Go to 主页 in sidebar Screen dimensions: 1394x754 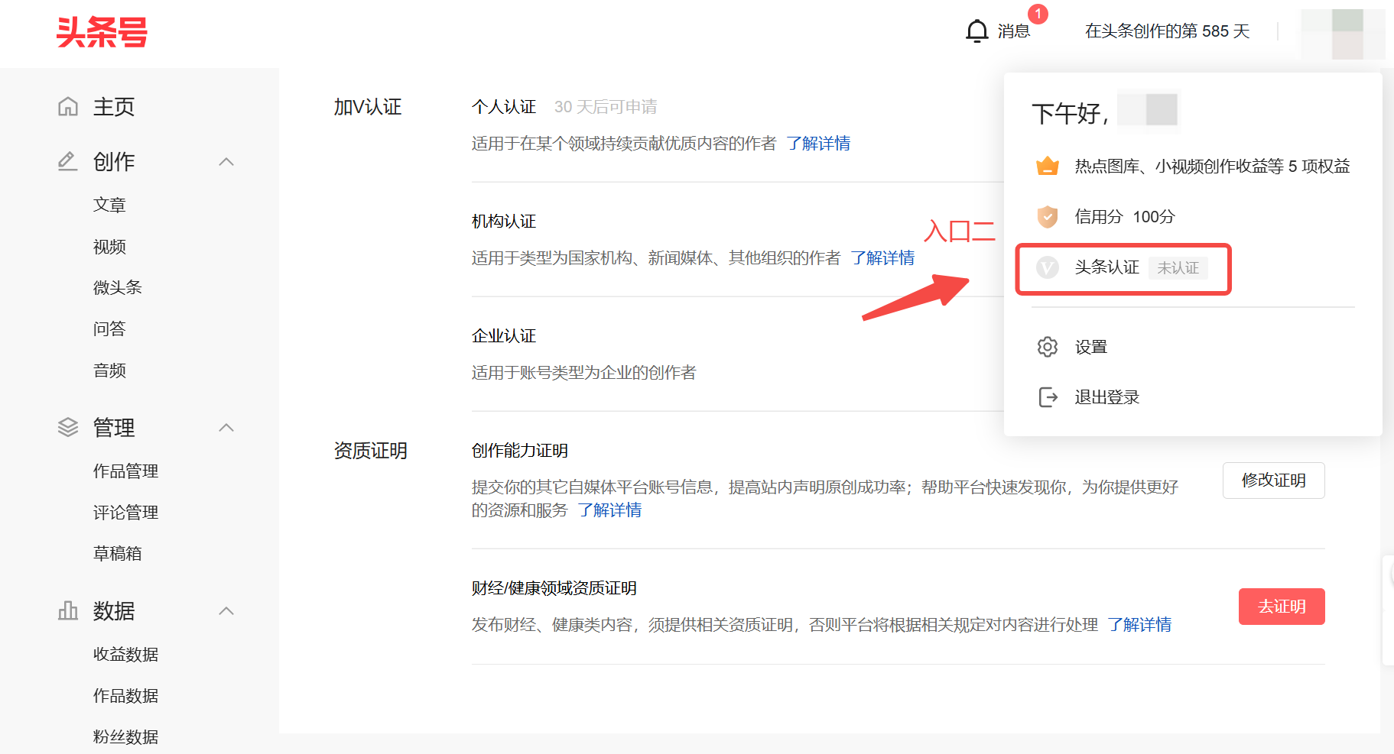tap(114, 106)
